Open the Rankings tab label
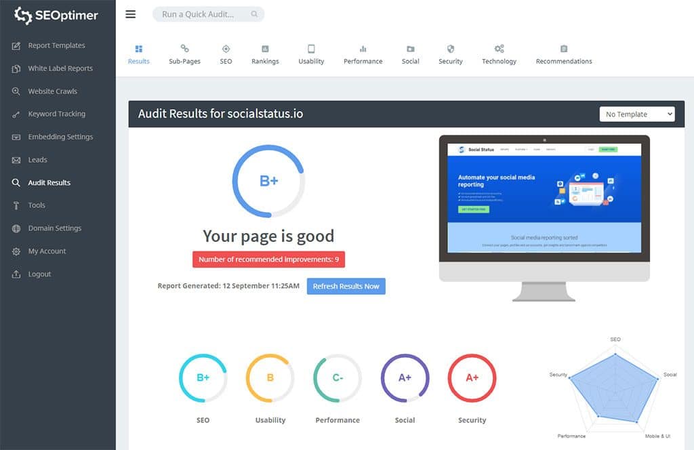This screenshot has height=450, width=694. 265,62
